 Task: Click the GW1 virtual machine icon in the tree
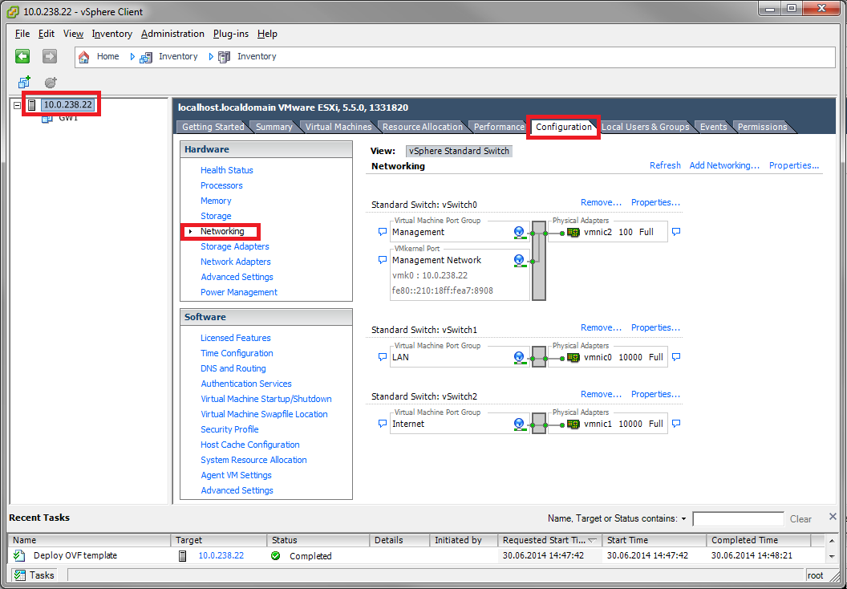[x=47, y=118]
